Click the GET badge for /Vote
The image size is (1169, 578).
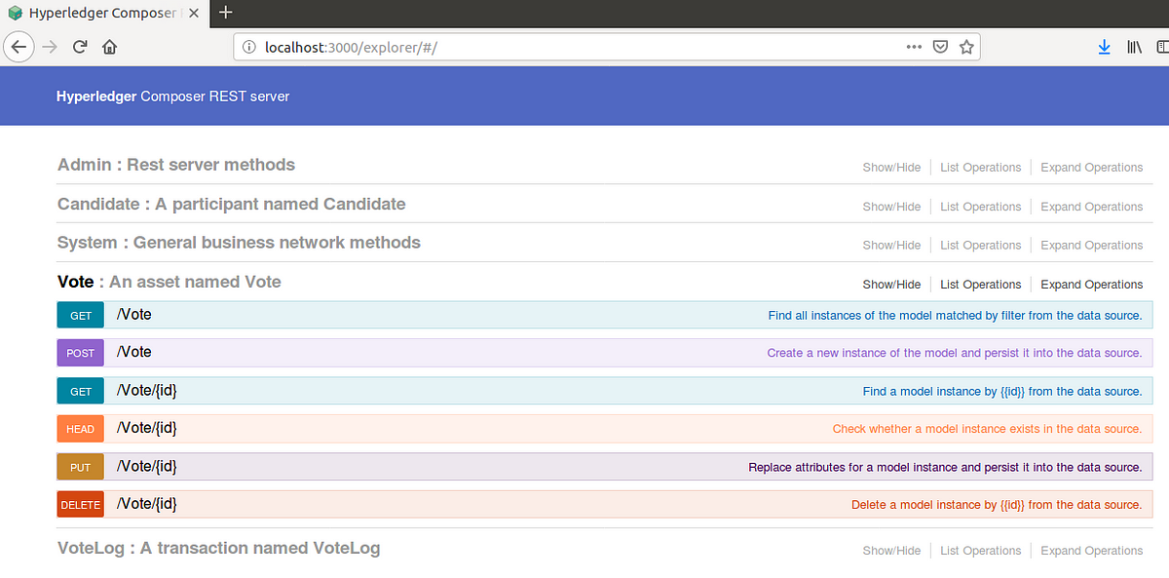[x=81, y=315]
